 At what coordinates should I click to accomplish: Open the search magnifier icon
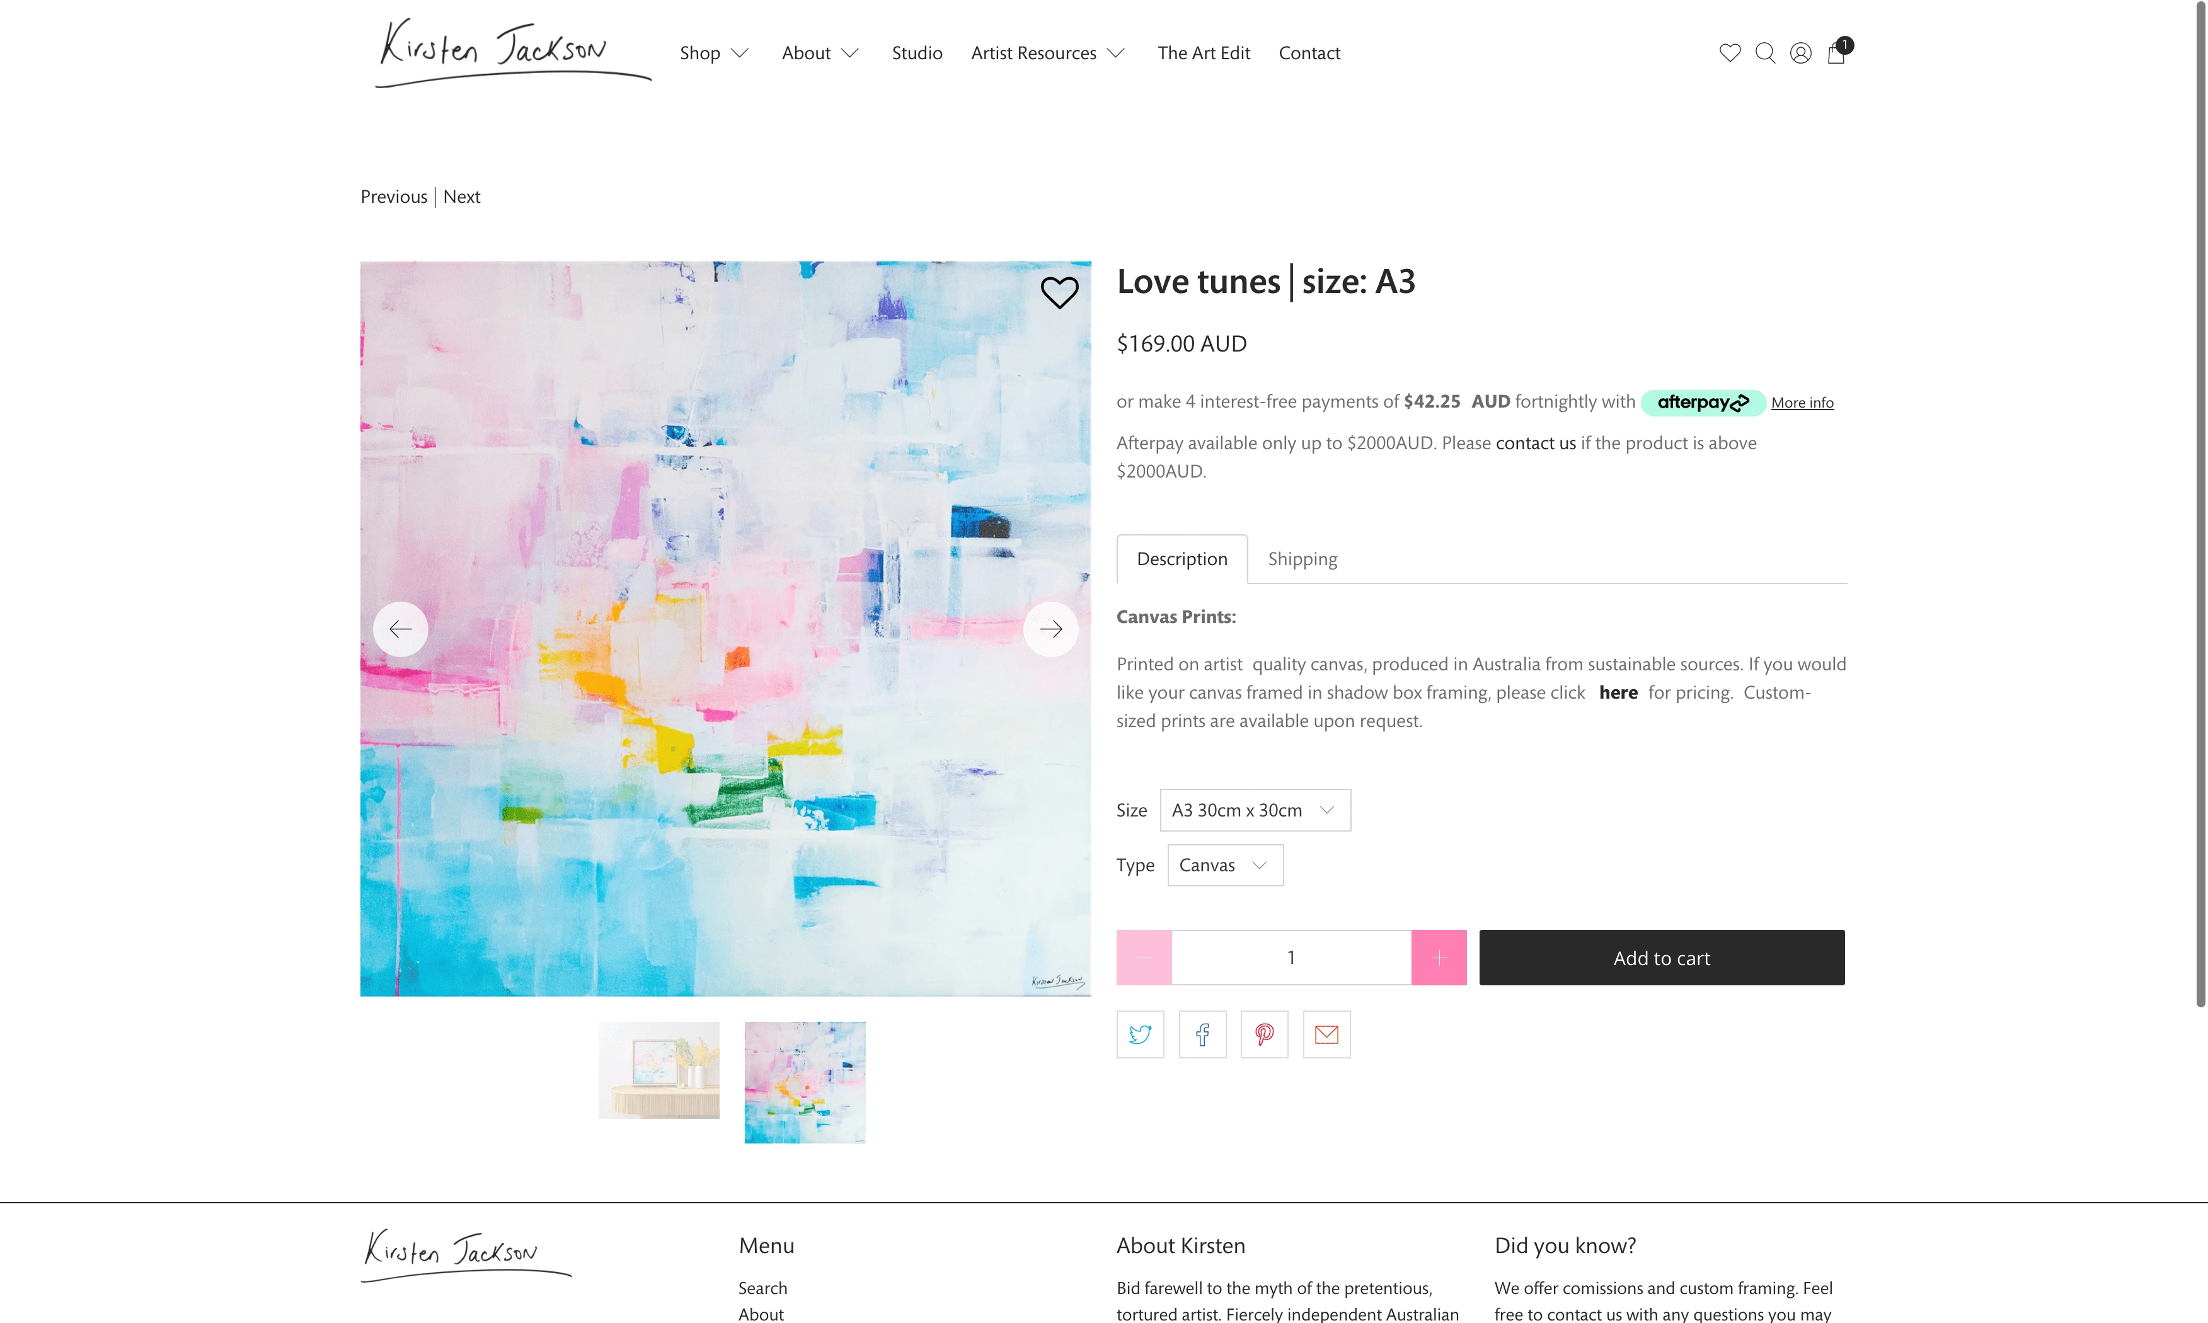coord(1765,52)
